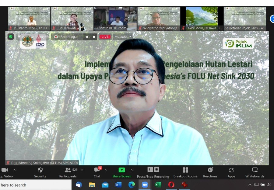Screen dimensions: 274x190
Task: Expand the Participants options arrow
Action: click(82, 170)
